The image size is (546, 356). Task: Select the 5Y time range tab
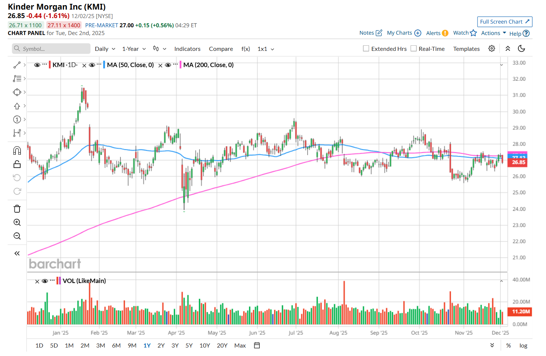click(x=189, y=346)
